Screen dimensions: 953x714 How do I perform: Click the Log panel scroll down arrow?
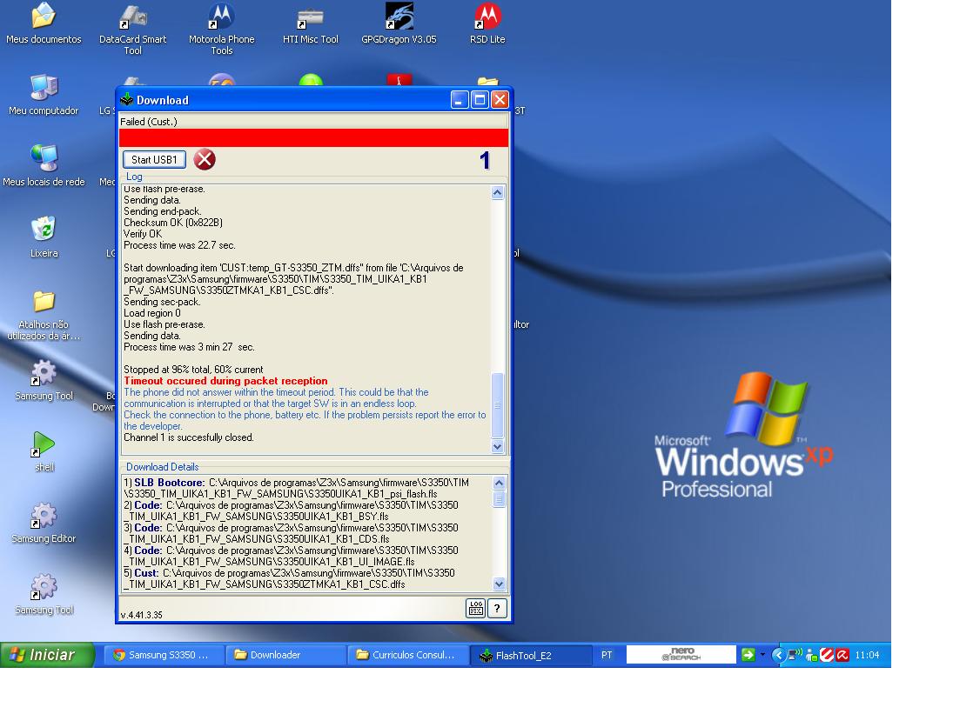pos(497,446)
